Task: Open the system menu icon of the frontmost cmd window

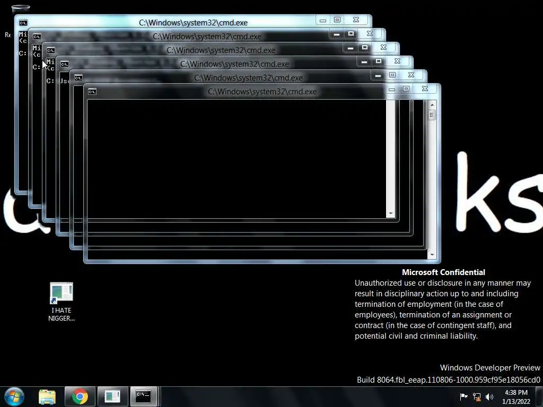Action: [92, 92]
